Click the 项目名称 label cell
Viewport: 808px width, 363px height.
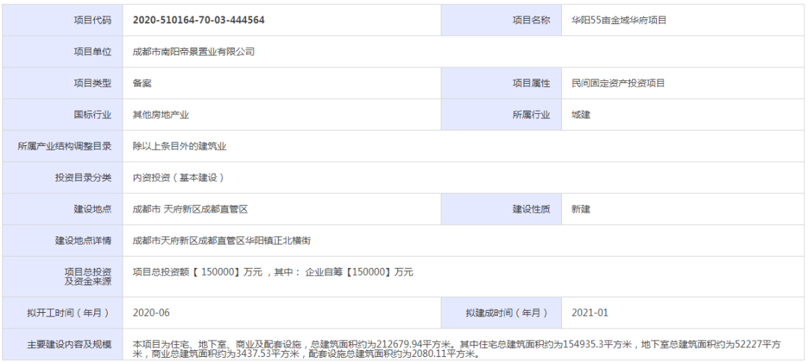tap(530, 20)
